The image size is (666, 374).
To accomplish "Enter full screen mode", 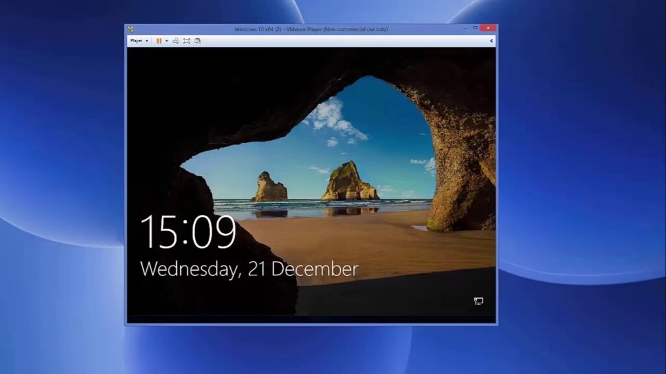I will coord(187,41).
